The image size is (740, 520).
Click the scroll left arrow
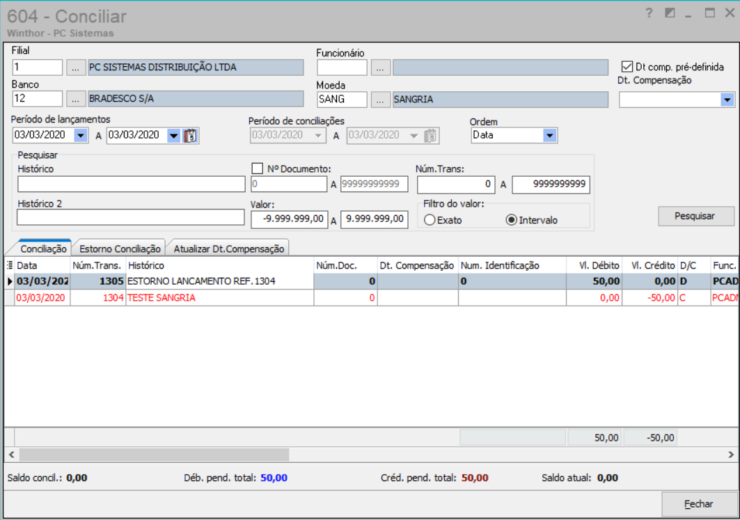pyautogui.click(x=11, y=455)
